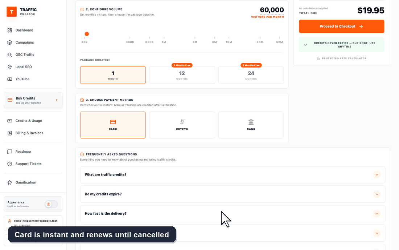This screenshot has height=250, width=399.
Task: Click the Configure Volume sliders icon
Action: tap(82, 9)
